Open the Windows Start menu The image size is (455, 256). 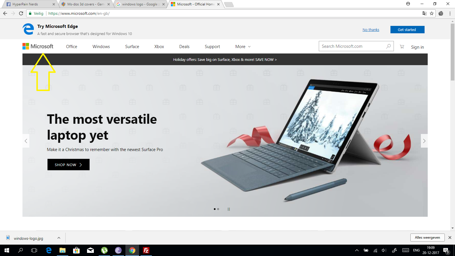(7, 250)
